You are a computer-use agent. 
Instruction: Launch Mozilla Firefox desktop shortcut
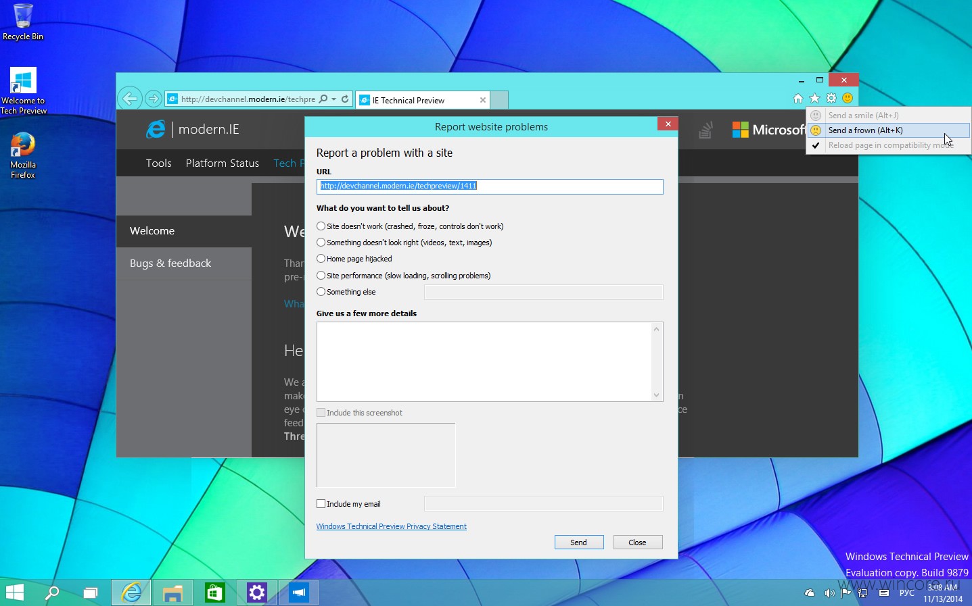pyautogui.click(x=23, y=155)
